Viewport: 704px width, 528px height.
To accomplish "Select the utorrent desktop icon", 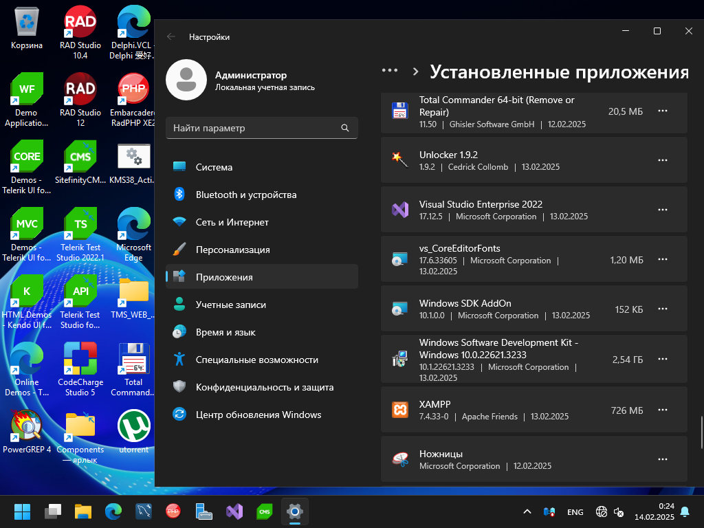I will tap(134, 432).
